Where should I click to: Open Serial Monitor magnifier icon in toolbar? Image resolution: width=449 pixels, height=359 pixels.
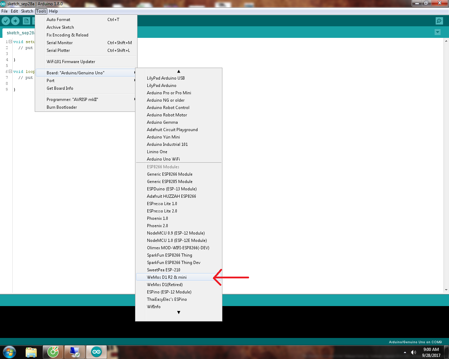(439, 21)
